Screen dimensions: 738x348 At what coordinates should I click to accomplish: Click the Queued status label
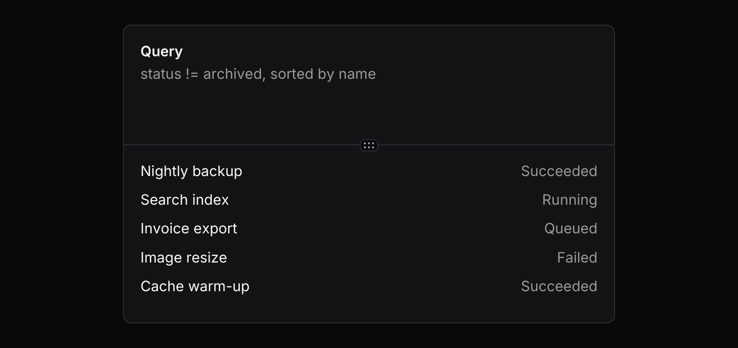[x=571, y=229]
